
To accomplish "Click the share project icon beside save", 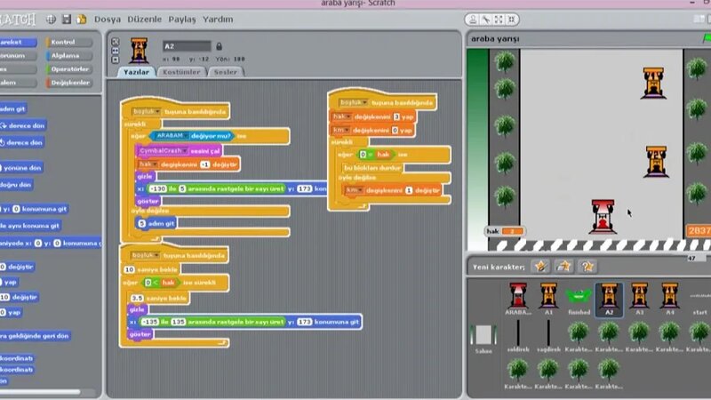I will (82, 19).
